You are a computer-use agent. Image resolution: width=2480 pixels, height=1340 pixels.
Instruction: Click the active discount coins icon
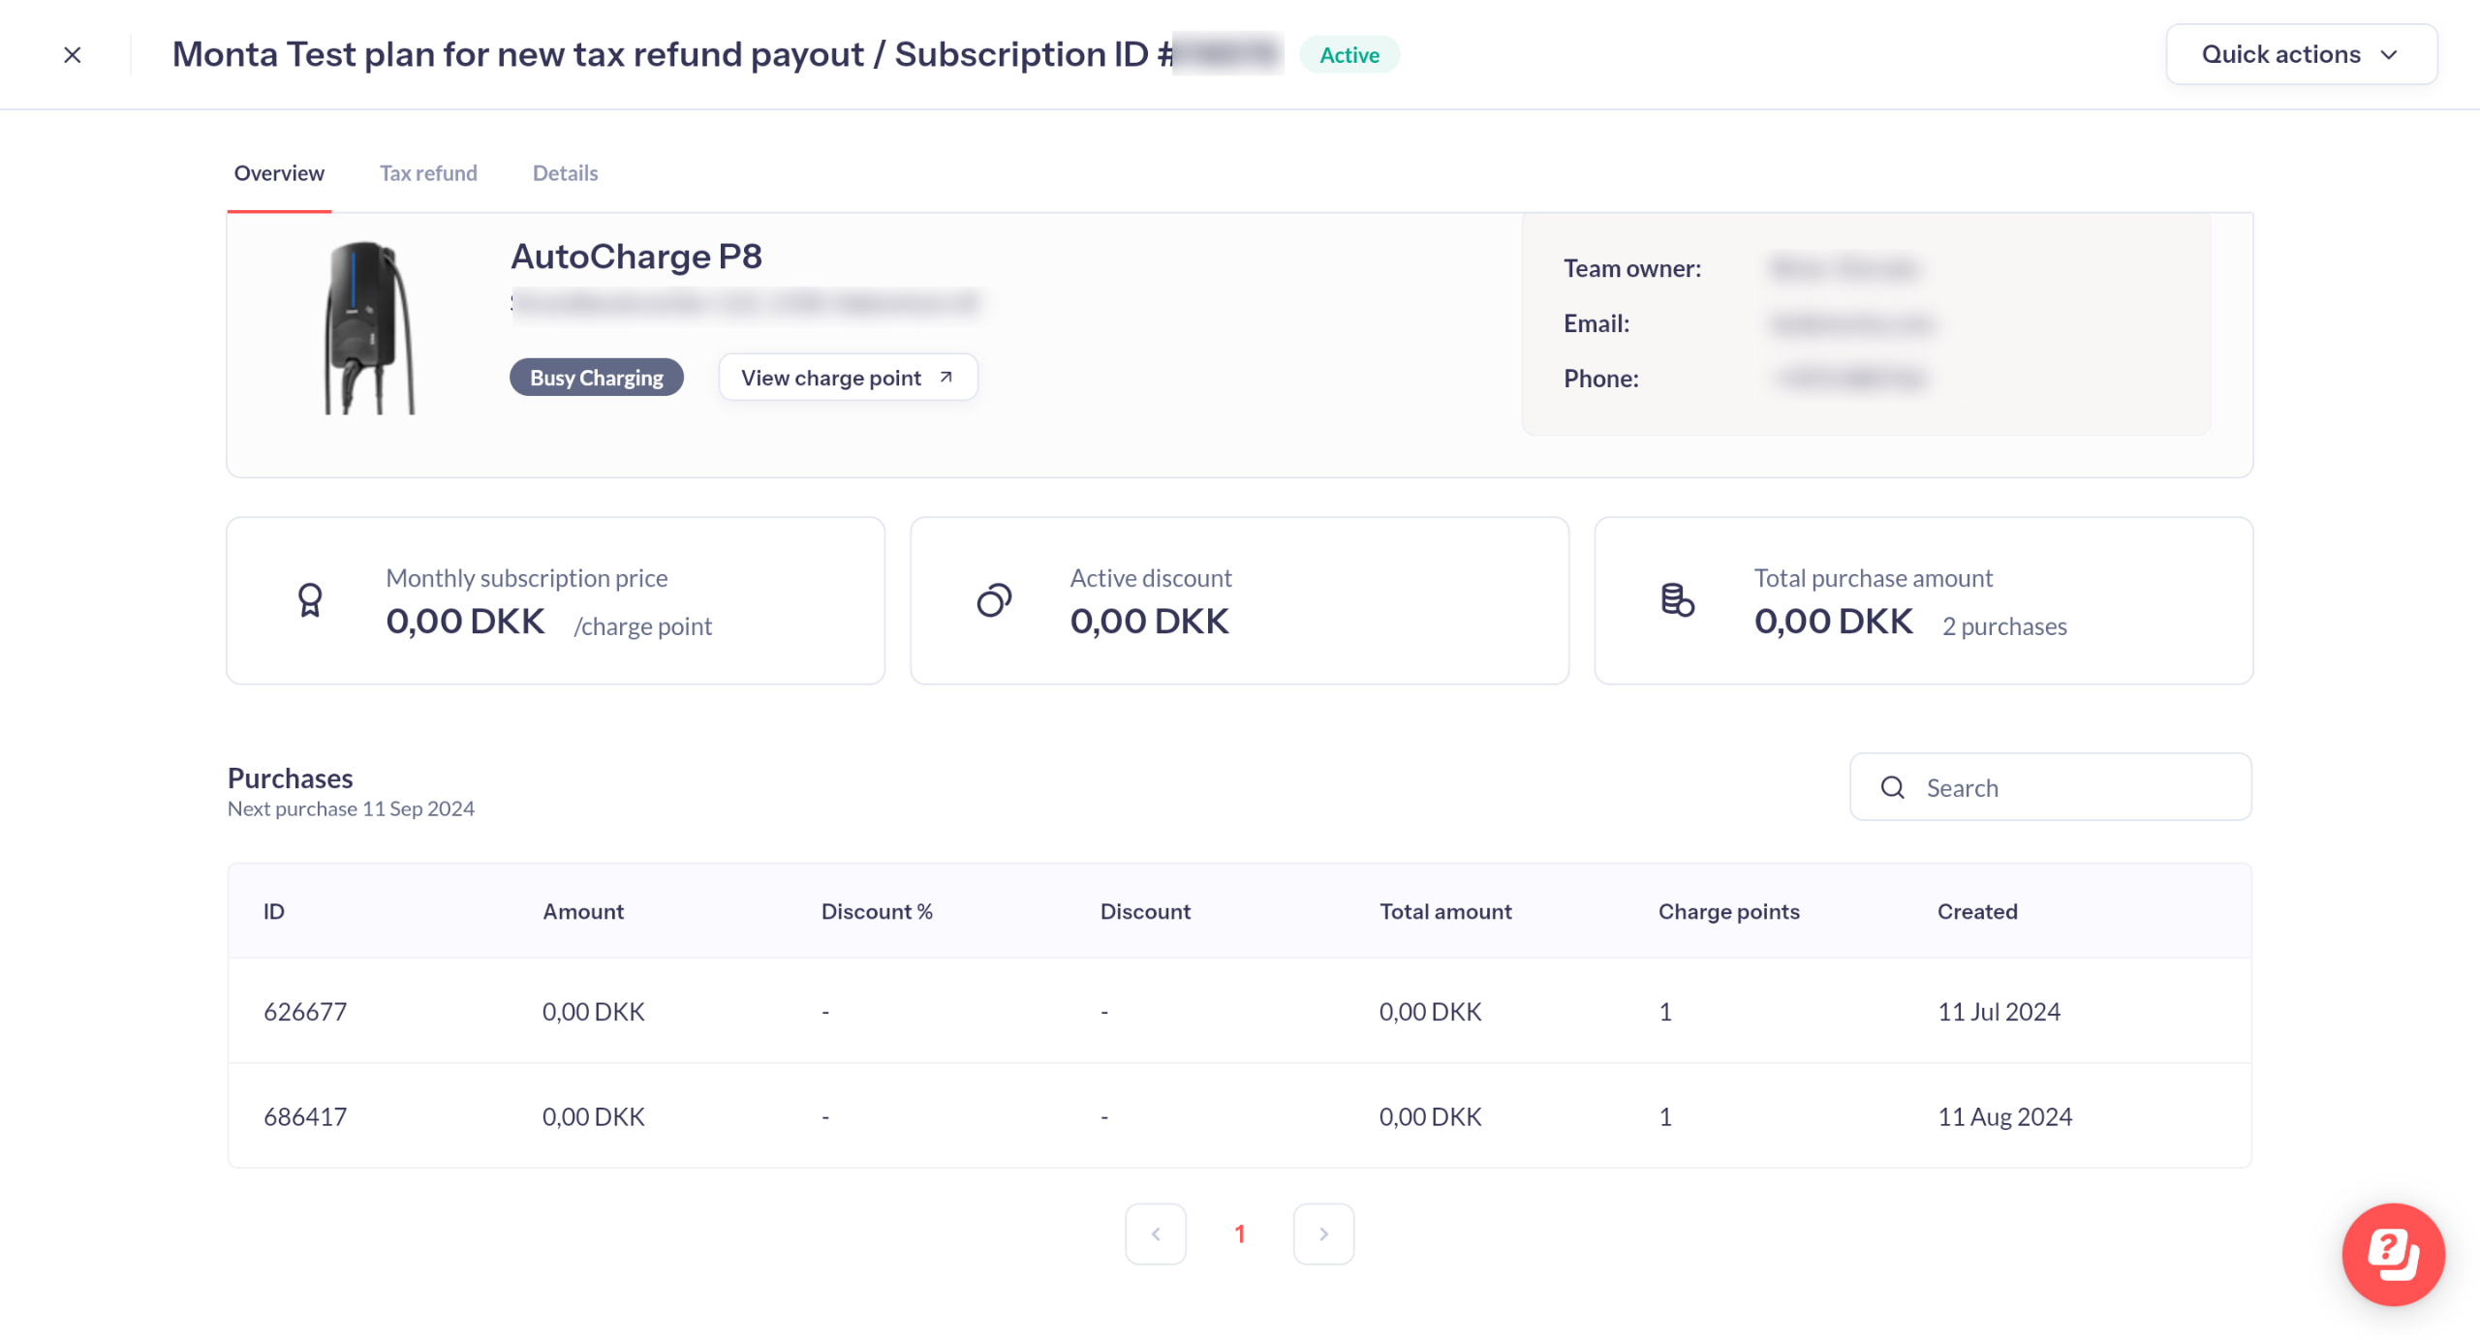point(994,600)
